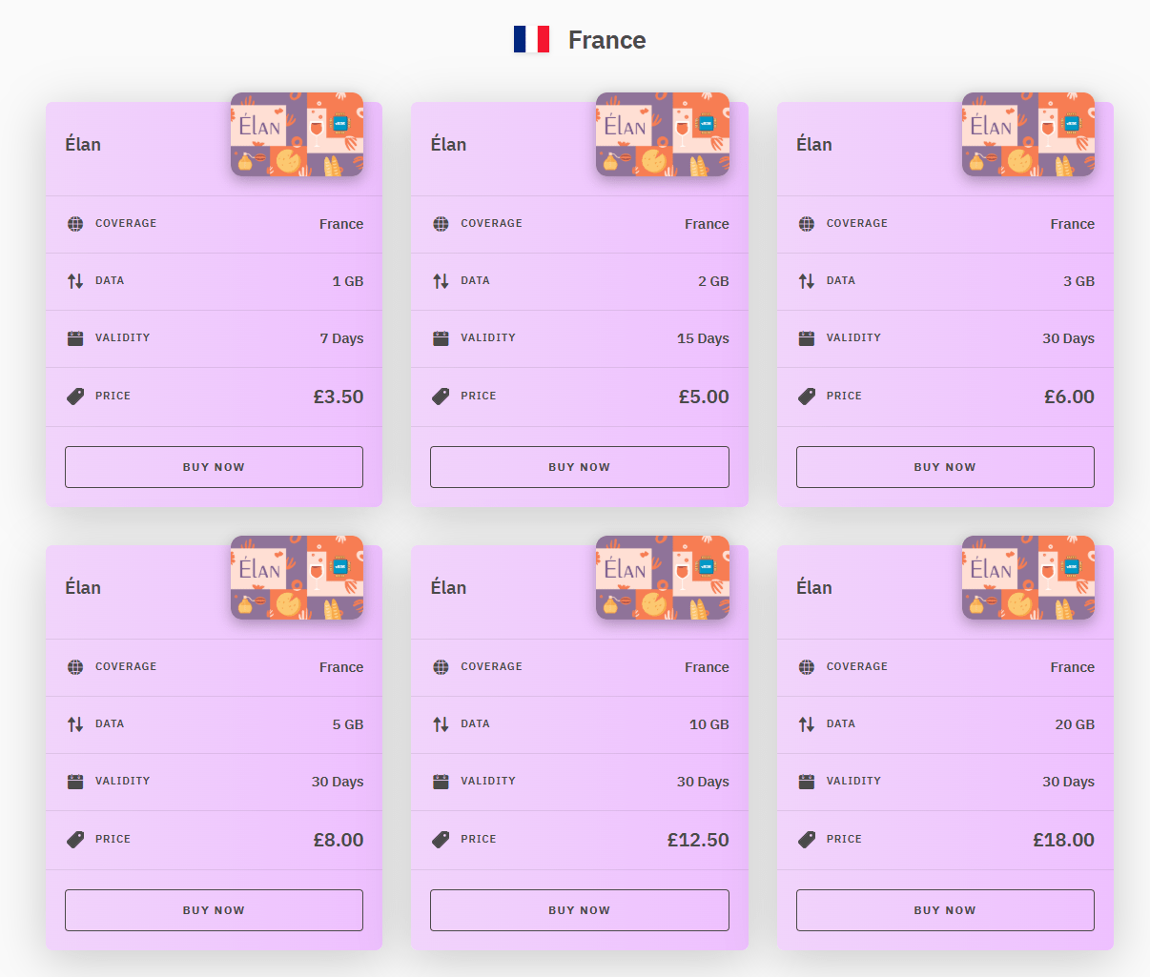The width and height of the screenshot is (1150, 977).
Task: Buy the 2 GB 15 Days plan
Action: click(579, 467)
